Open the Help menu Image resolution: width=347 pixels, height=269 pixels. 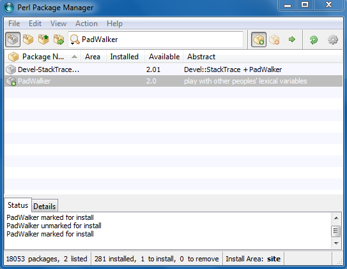(114, 24)
